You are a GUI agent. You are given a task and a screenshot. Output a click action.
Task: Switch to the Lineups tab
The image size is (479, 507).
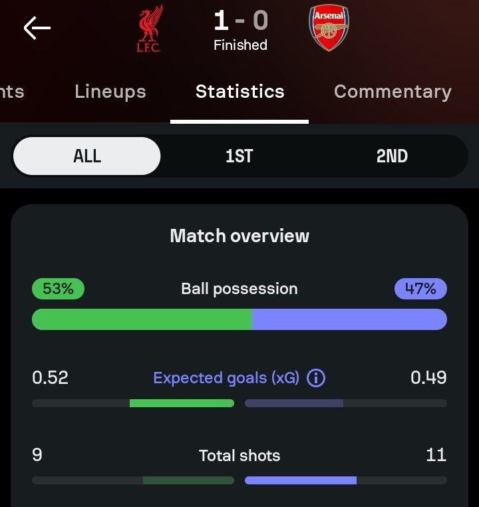click(110, 92)
